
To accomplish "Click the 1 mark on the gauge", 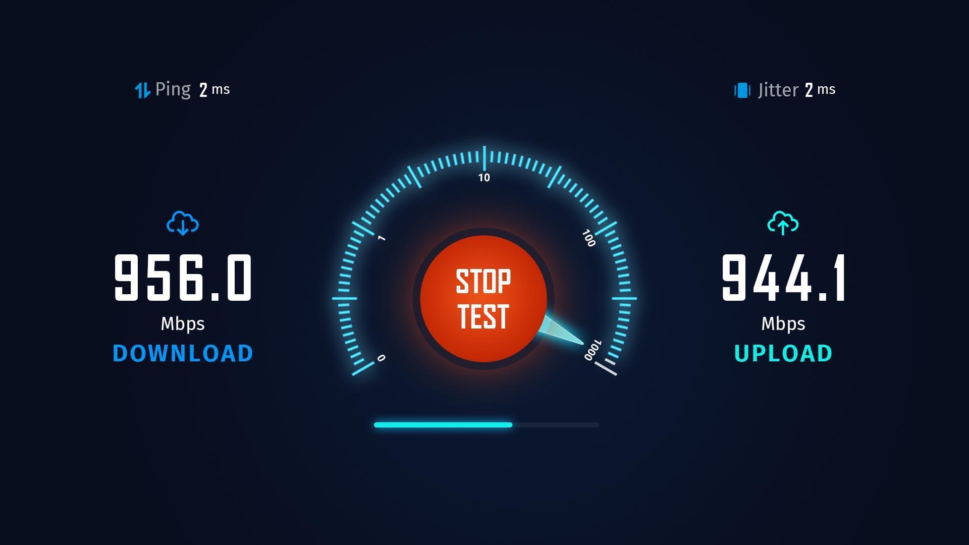I will point(382,238).
